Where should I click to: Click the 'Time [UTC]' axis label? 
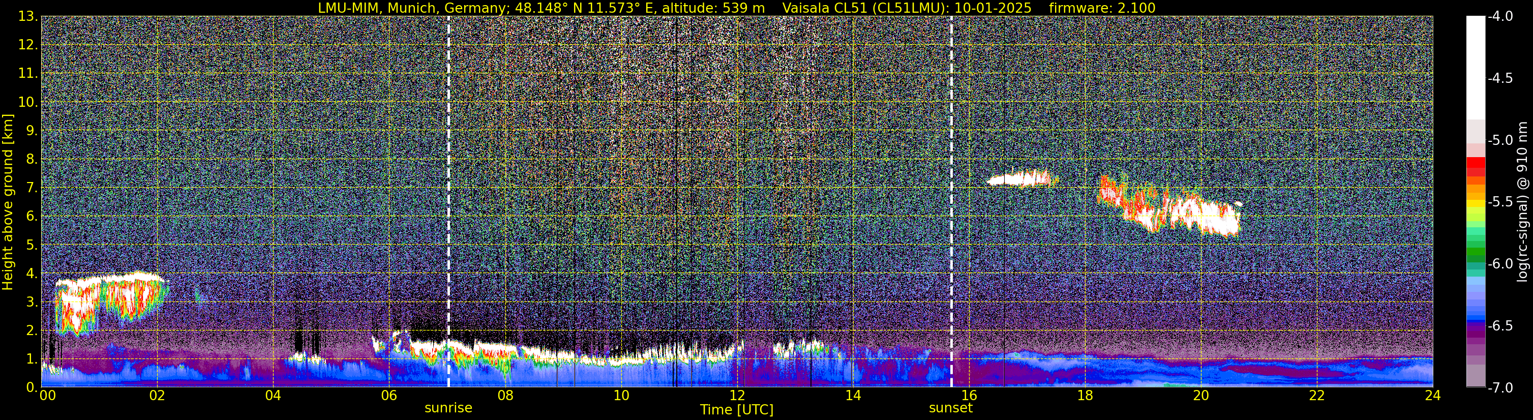pyautogui.click(x=737, y=410)
